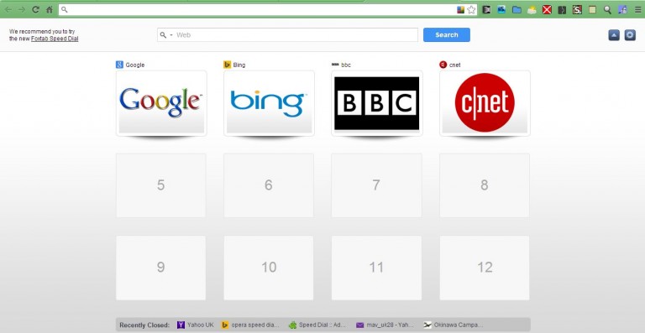Open the browser home page icon
The width and height of the screenshot is (645, 333).
(50, 9)
